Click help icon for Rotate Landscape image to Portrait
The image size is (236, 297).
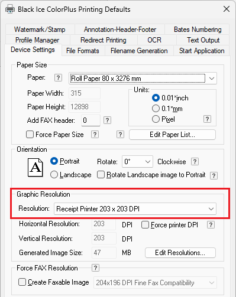(214, 175)
